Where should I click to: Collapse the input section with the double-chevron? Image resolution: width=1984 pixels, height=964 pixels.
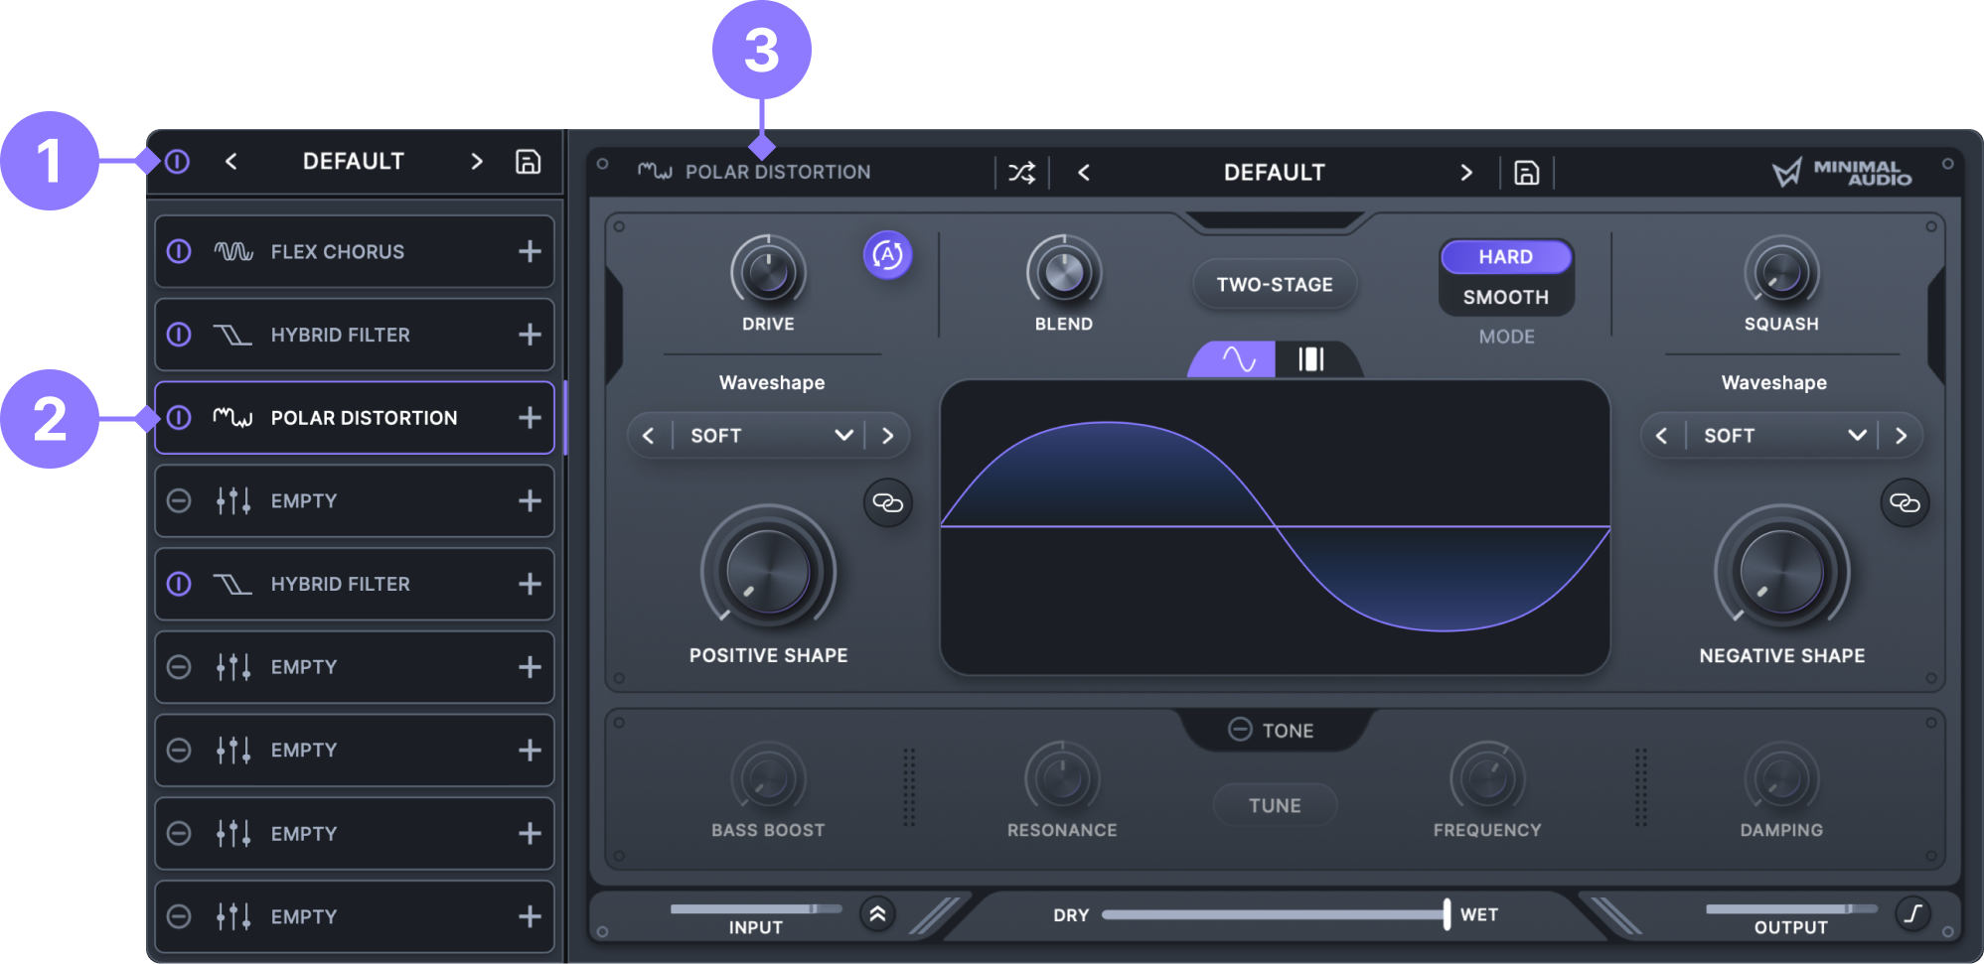pos(876,913)
